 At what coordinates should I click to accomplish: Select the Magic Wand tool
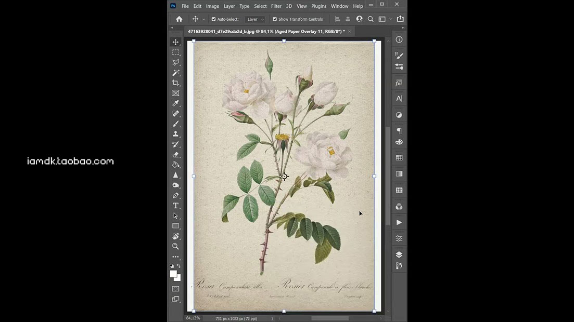coord(176,73)
